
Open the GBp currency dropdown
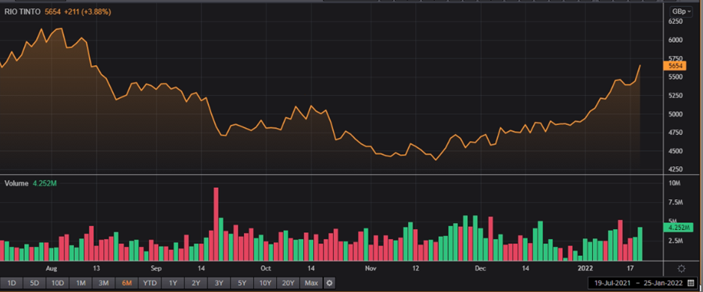(x=681, y=11)
